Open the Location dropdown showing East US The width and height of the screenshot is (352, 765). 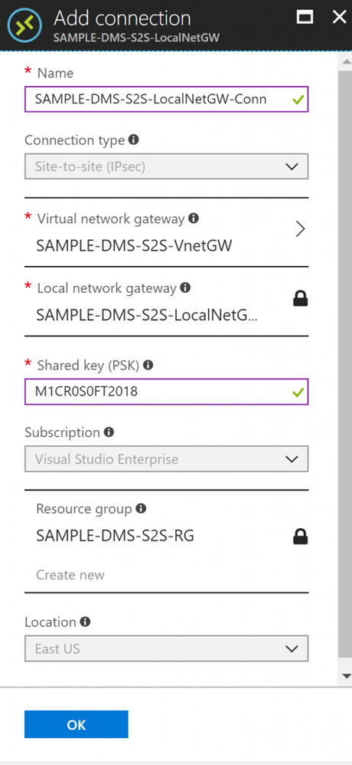167,648
